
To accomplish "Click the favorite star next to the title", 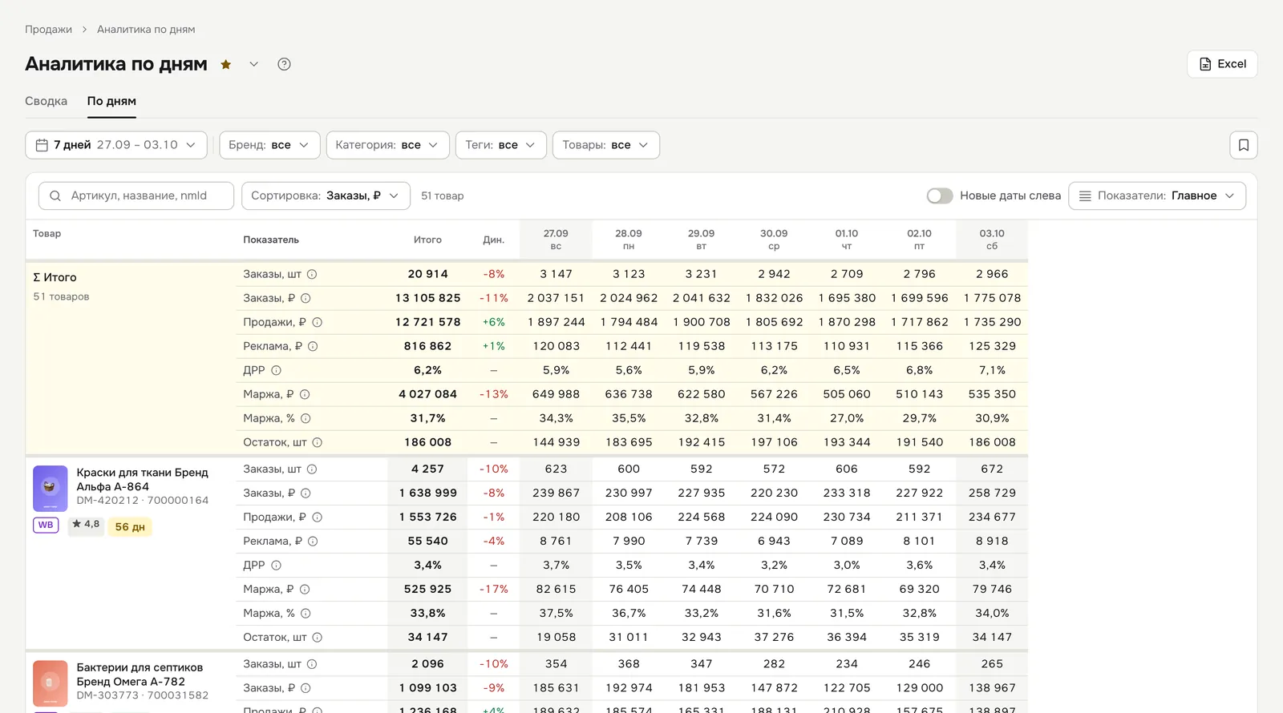I will pyautogui.click(x=226, y=64).
